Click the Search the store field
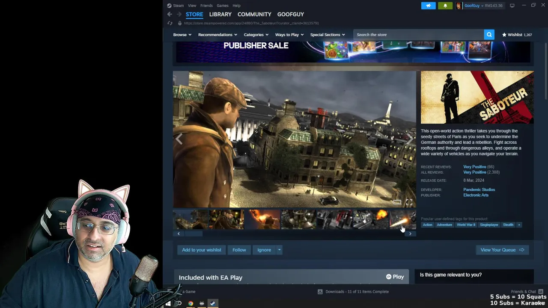The width and height of the screenshot is (548, 308). [419, 35]
